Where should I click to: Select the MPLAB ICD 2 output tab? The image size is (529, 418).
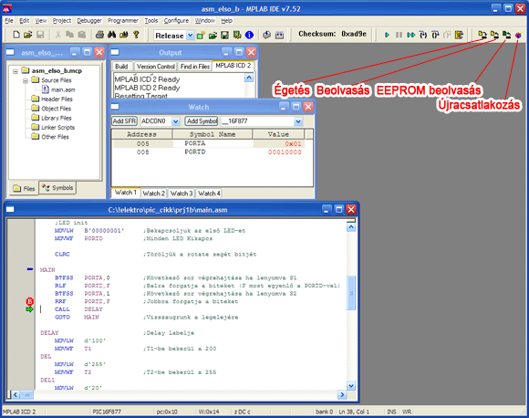(233, 66)
